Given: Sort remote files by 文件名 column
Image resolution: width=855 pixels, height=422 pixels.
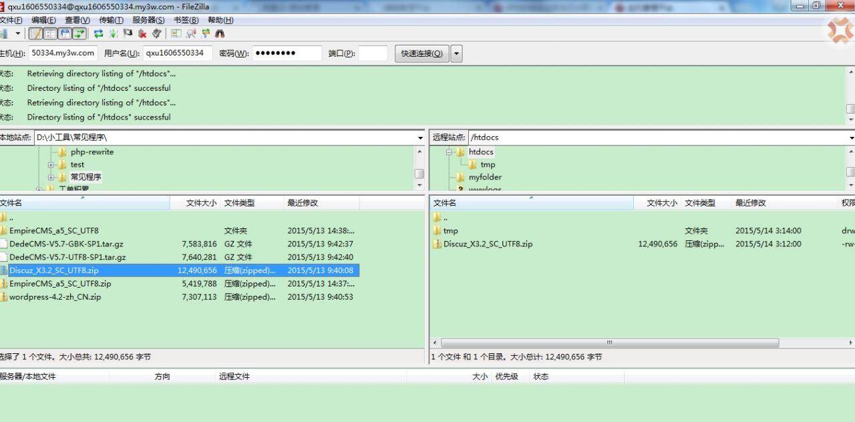Looking at the screenshot, I should pos(532,202).
